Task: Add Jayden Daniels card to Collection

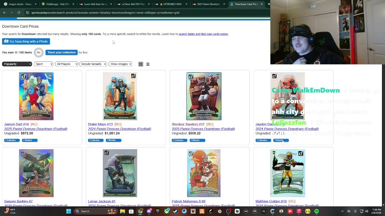Action: (263, 140)
